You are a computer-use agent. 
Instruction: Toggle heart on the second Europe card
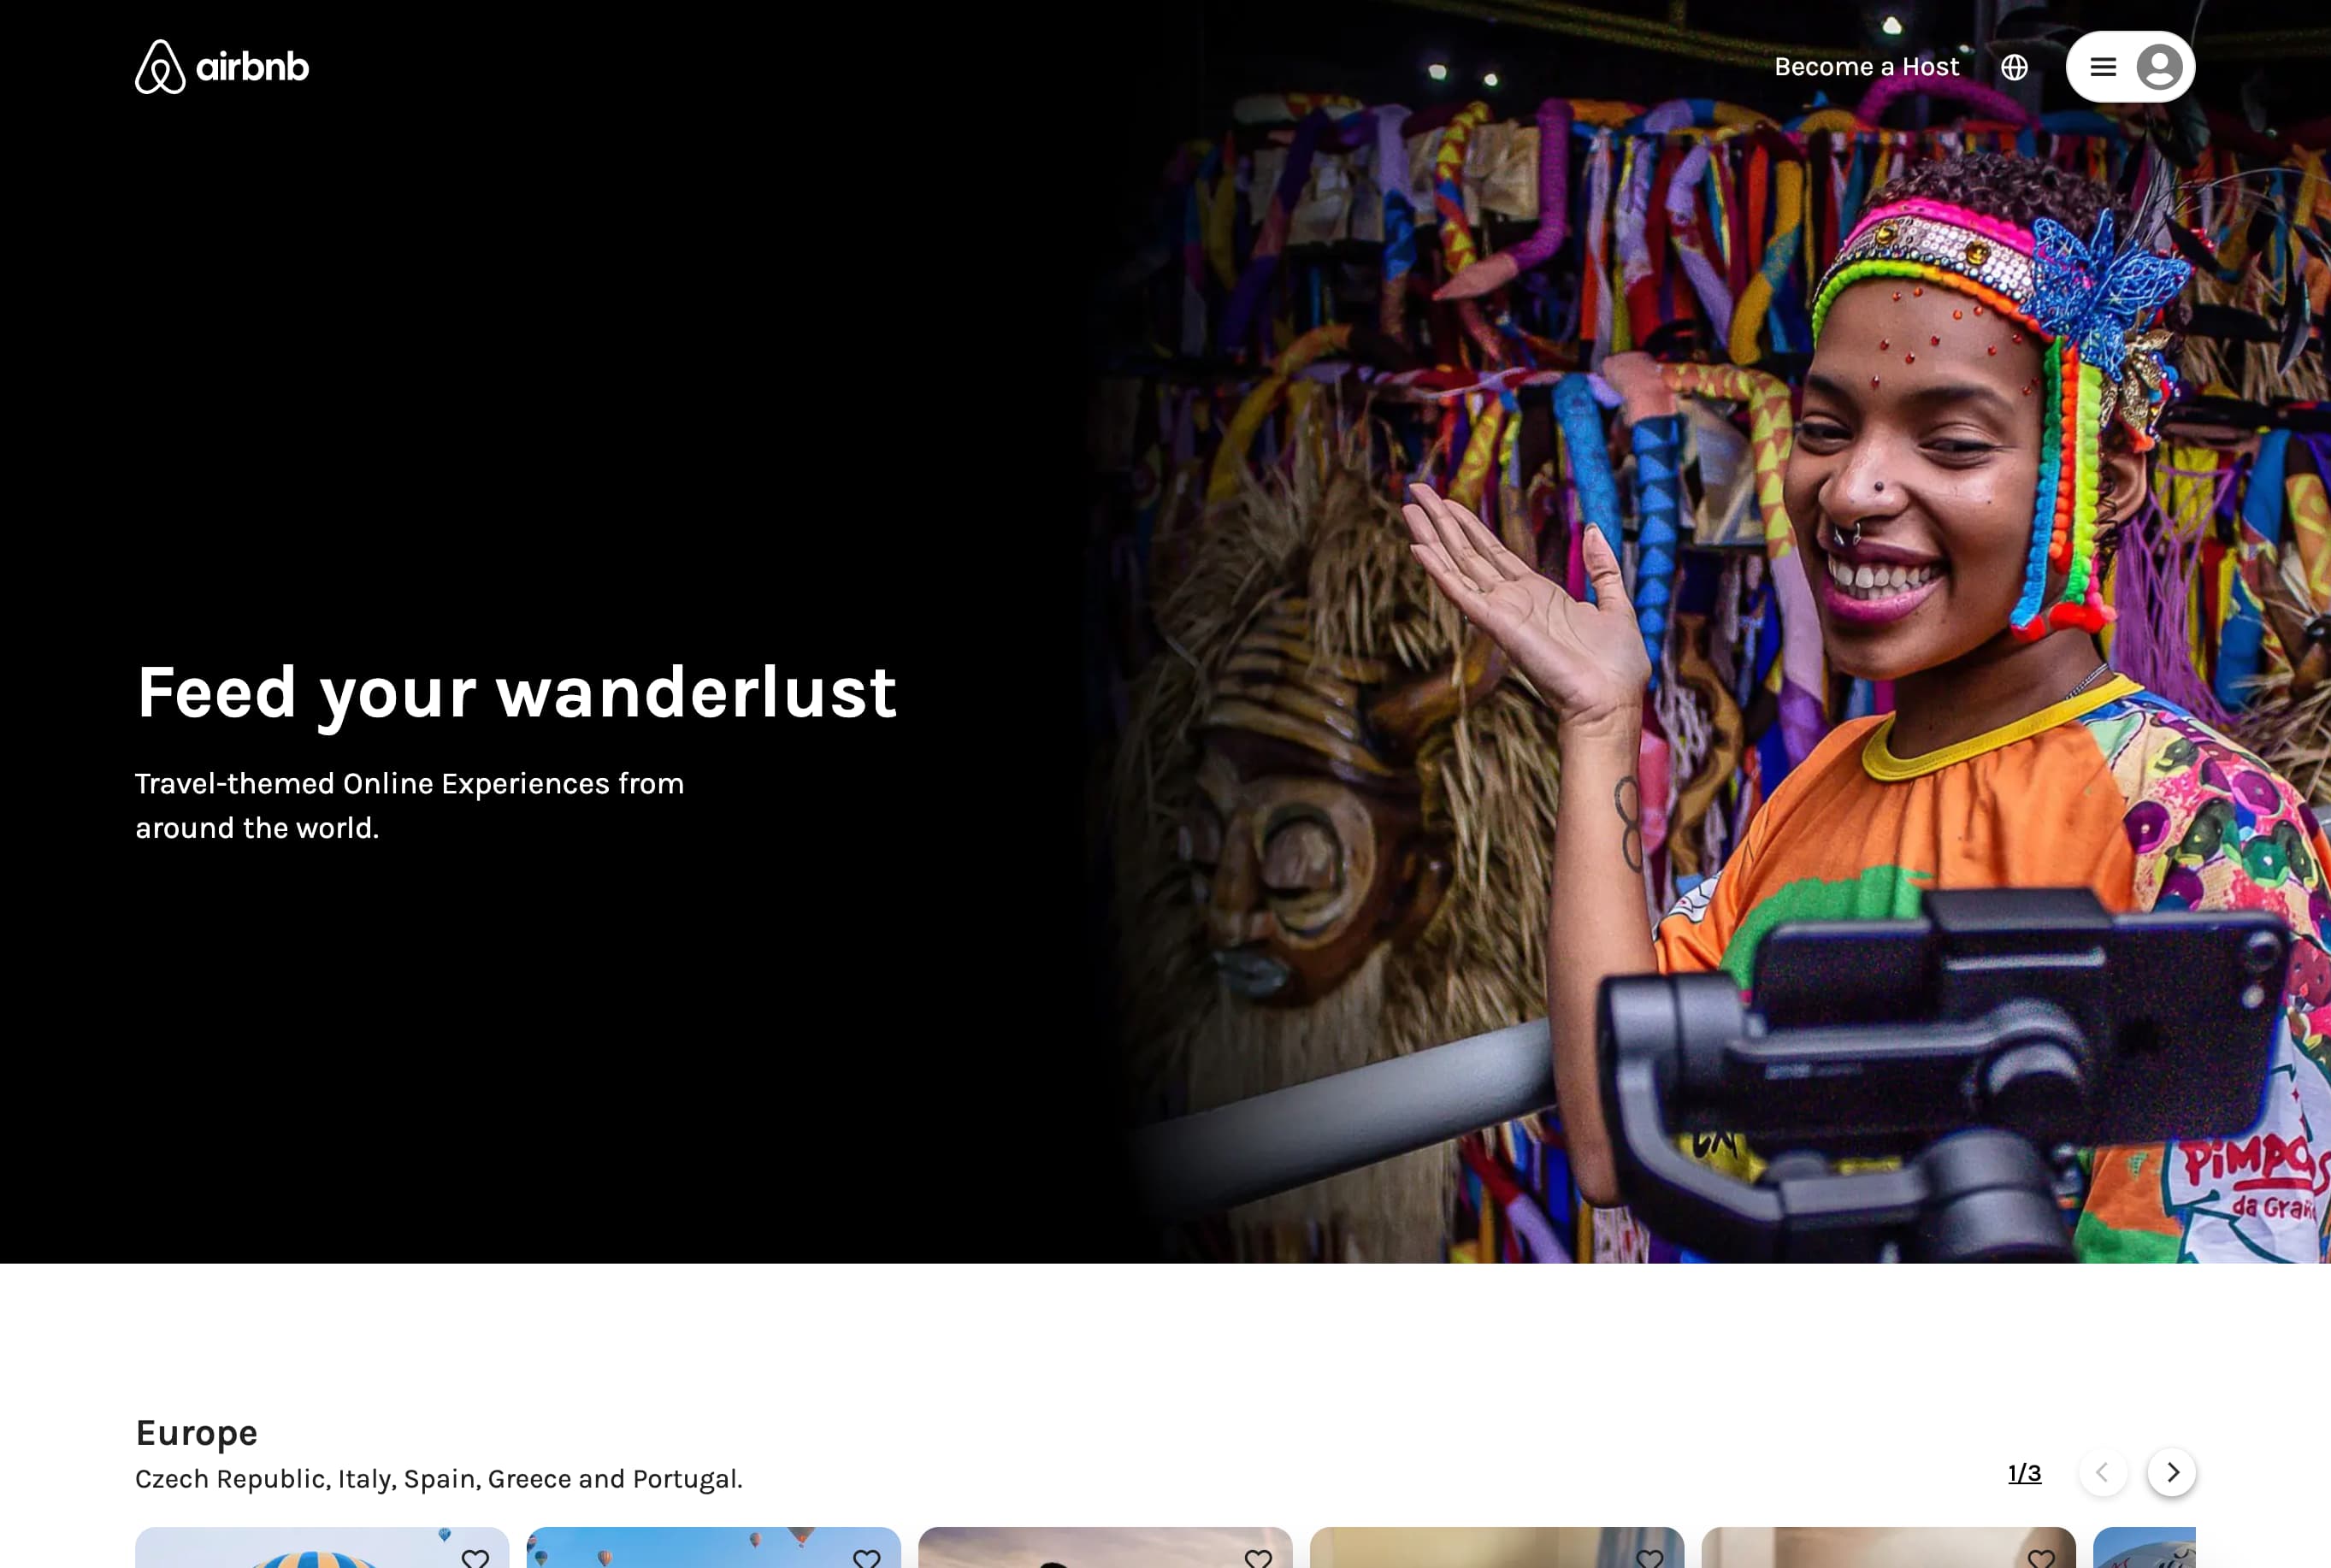[867, 1558]
